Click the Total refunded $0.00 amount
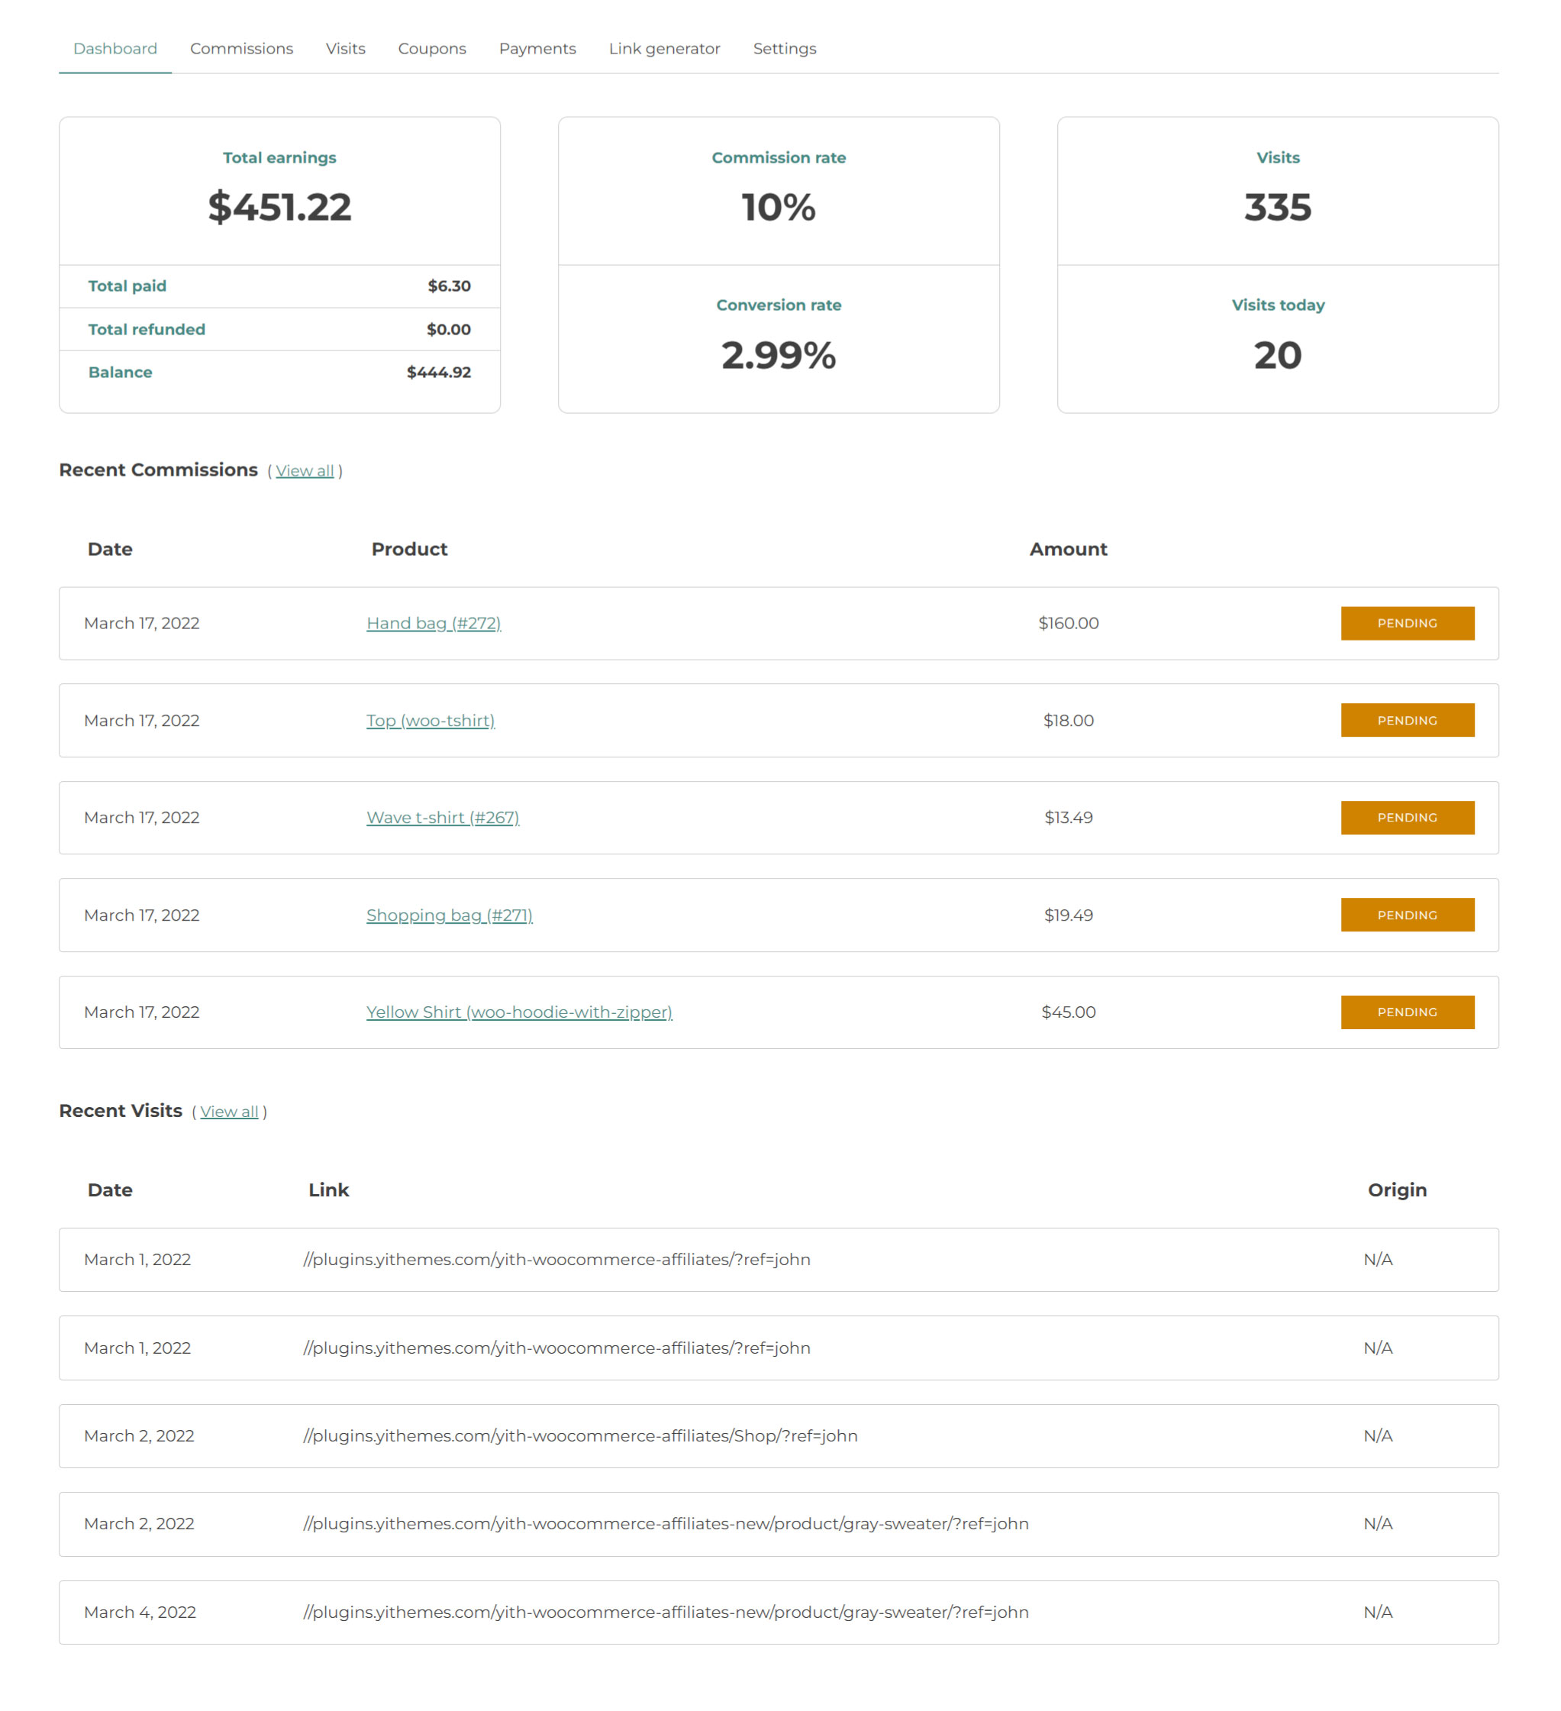The height and width of the screenshot is (1711, 1561). [x=448, y=329]
